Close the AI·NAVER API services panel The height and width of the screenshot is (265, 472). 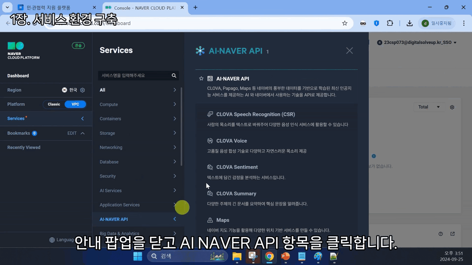tap(349, 51)
